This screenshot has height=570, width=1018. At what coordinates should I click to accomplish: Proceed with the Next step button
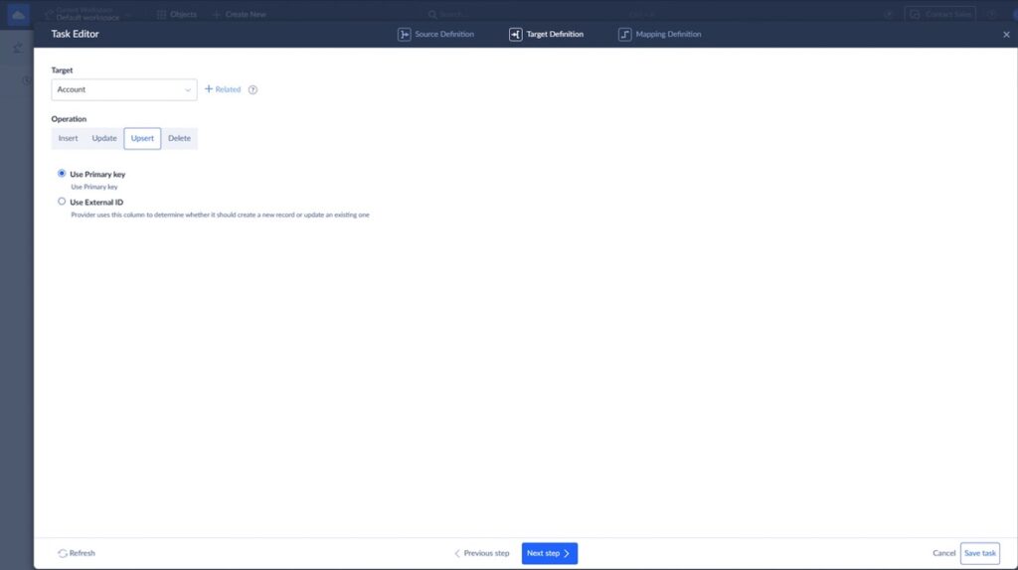click(x=549, y=553)
